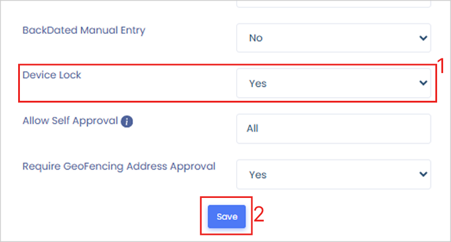Viewport: 451px width, 242px height.
Task: Click the GeoFencing Address Approval chevron arrow
Action: coord(423,174)
